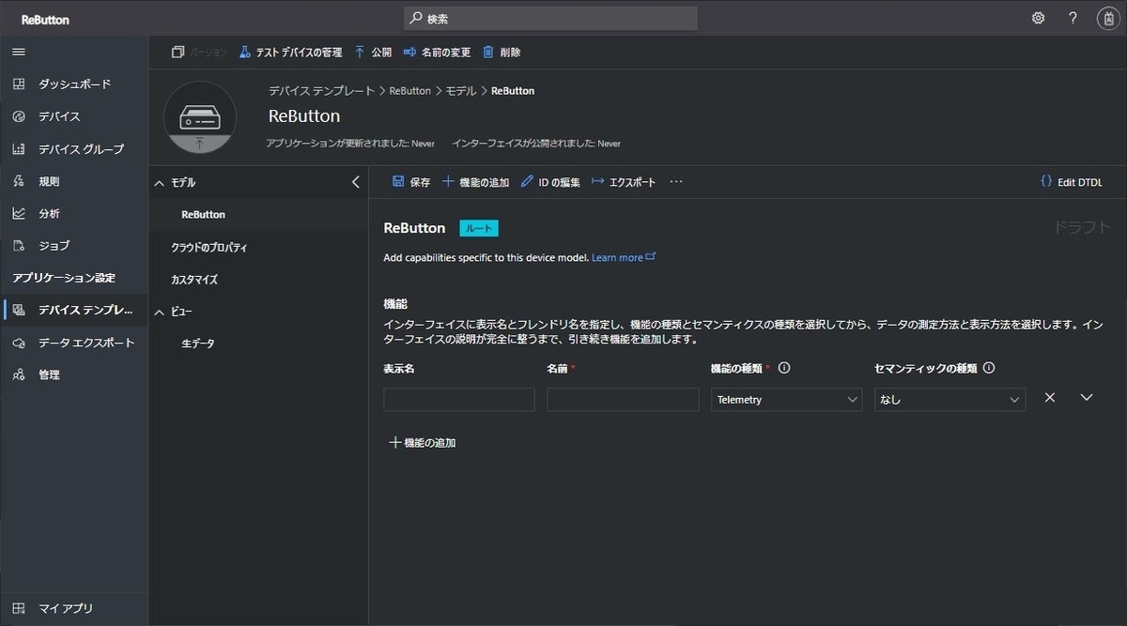The width and height of the screenshot is (1127, 626).
Task: Open the settings gear icon
Action: 1037,17
